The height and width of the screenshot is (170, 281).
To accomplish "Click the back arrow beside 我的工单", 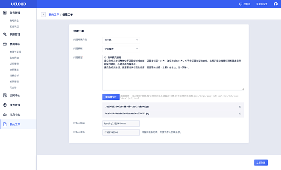I will 43,14.
